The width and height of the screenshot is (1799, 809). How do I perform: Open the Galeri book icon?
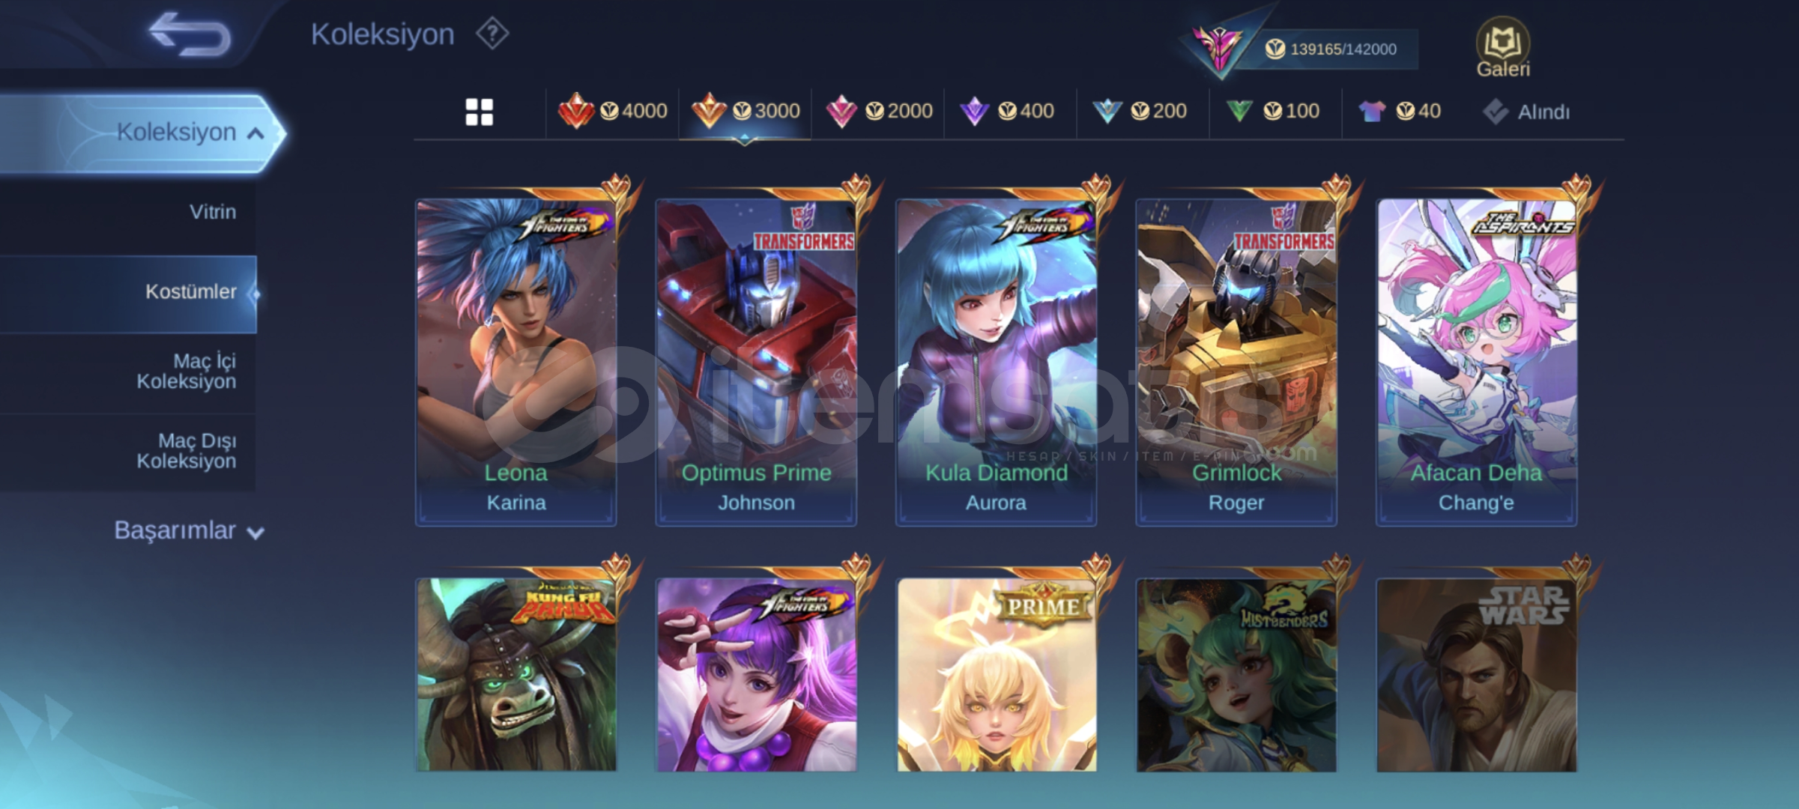coord(1503,48)
